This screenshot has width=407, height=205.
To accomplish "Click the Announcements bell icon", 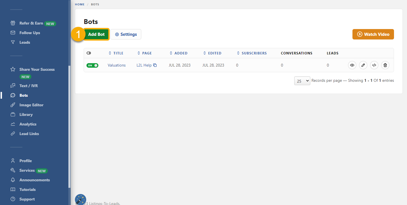I will click(x=13, y=180).
